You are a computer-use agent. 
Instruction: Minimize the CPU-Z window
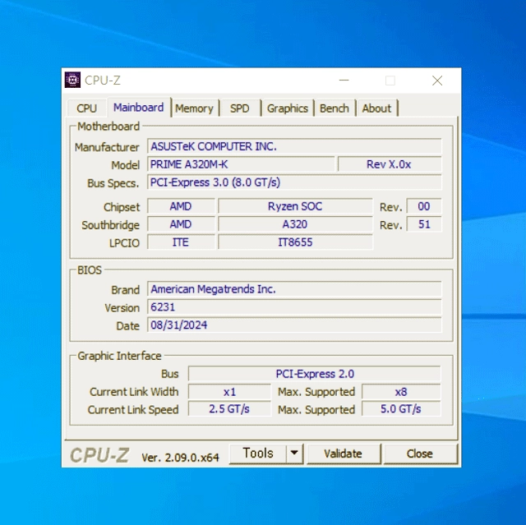[344, 81]
